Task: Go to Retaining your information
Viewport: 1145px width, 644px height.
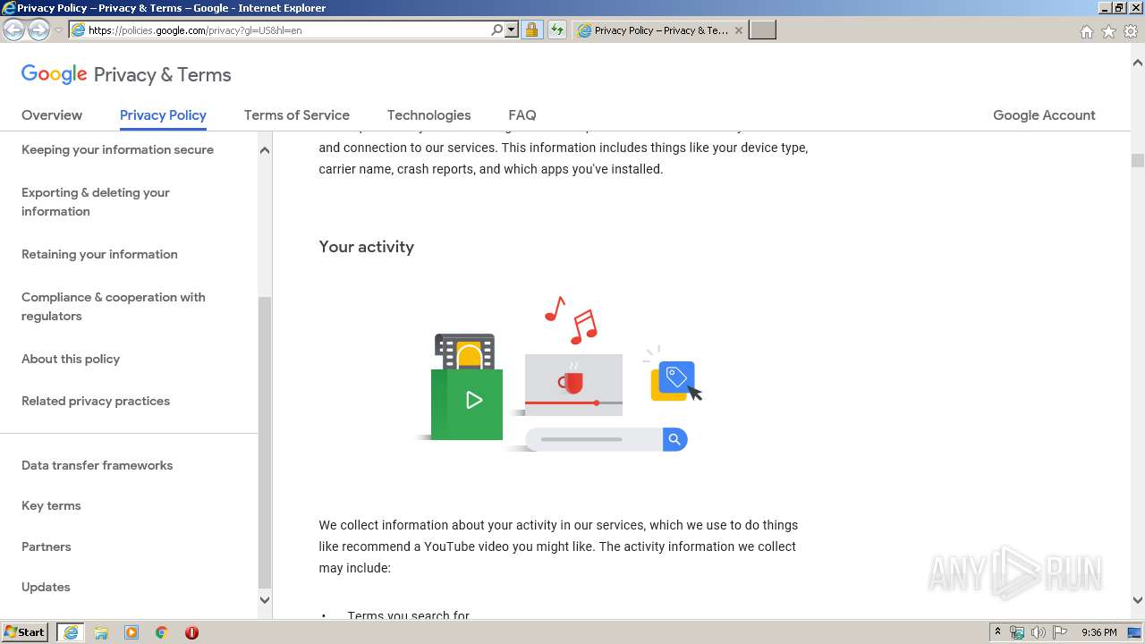Action: tap(99, 254)
